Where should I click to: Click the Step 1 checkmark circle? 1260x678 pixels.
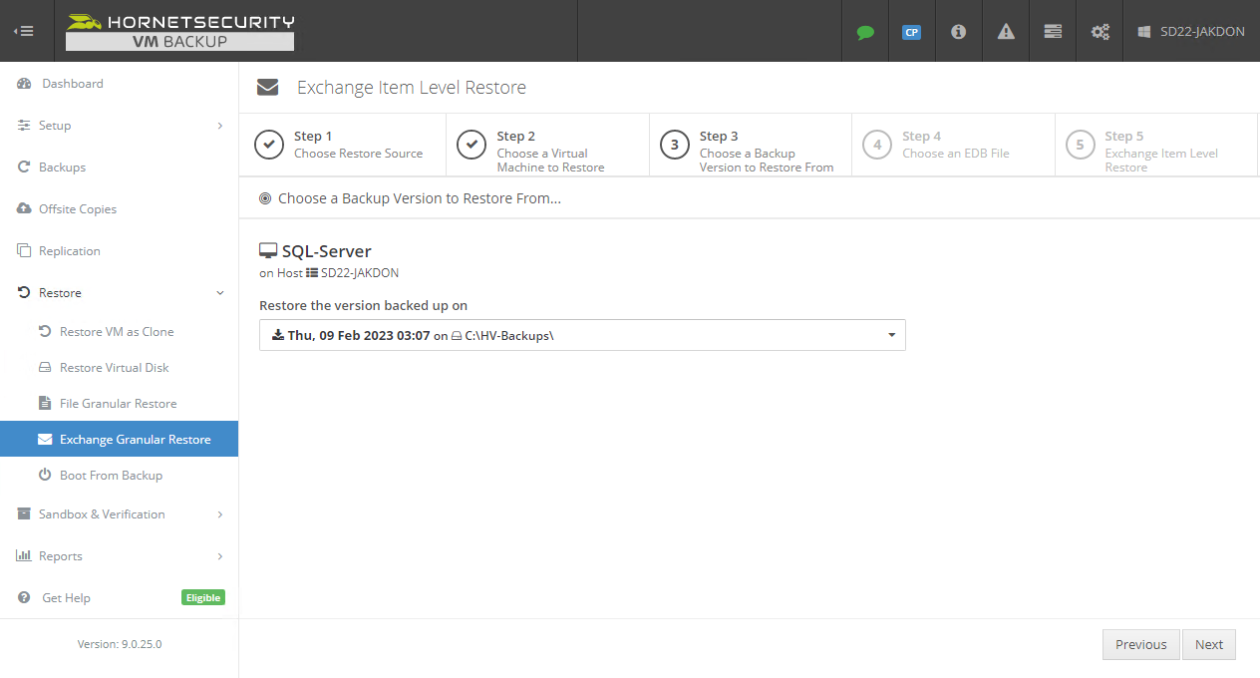pyautogui.click(x=269, y=145)
